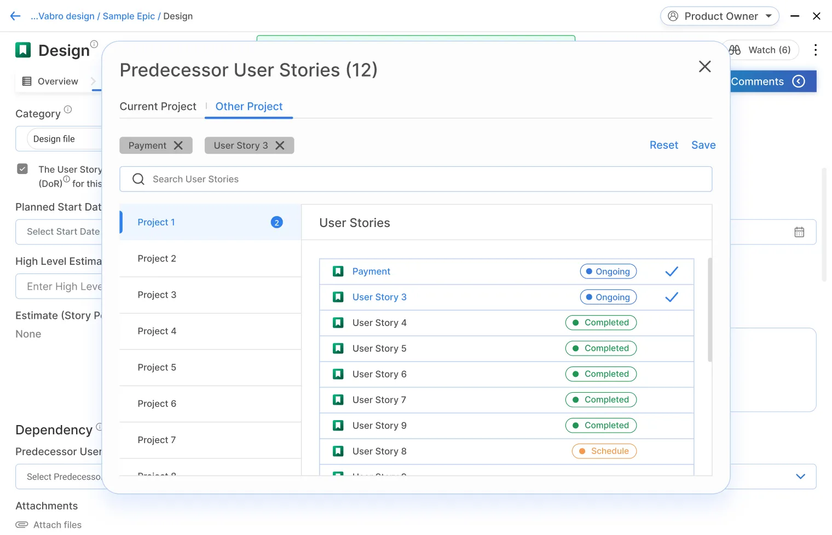Collapse the Comments panel arrow icon
The width and height of the screenshot is (832, 535).
799,82
